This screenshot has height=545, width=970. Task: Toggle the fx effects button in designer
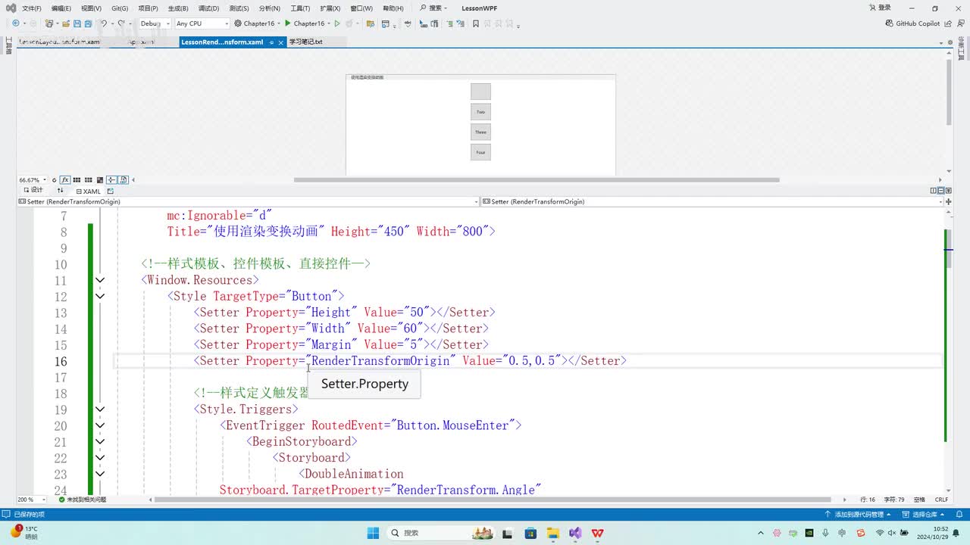pyautogui.click(x=65, y=180)
